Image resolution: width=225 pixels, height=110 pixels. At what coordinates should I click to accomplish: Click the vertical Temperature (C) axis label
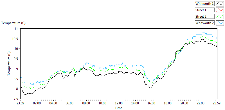[9, 64]
